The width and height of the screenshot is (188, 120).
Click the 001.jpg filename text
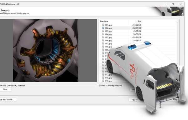pos(108,25)
